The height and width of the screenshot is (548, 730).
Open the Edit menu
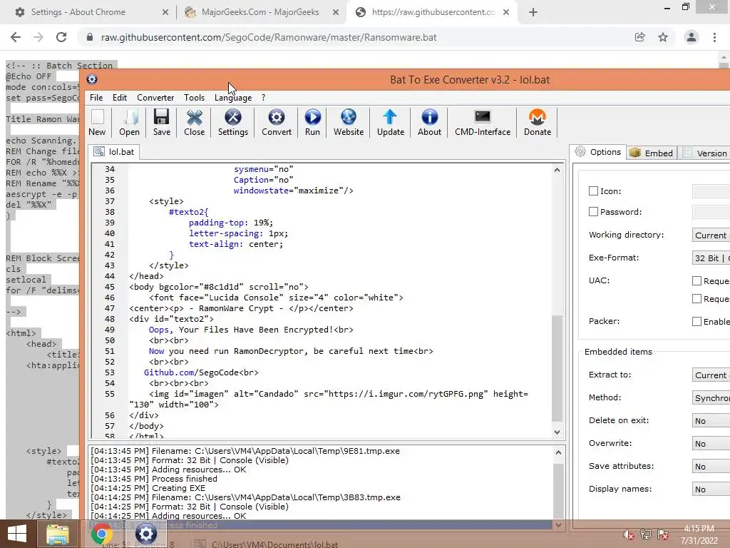(x=120, y=97)
